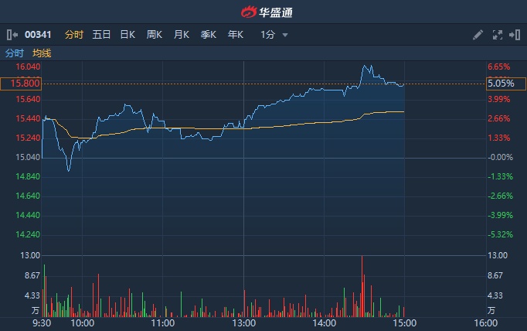Select the pencil drawing tool icon
This screenshot has height=331, width=527.
pyautogui.click(x=478, y=35)
